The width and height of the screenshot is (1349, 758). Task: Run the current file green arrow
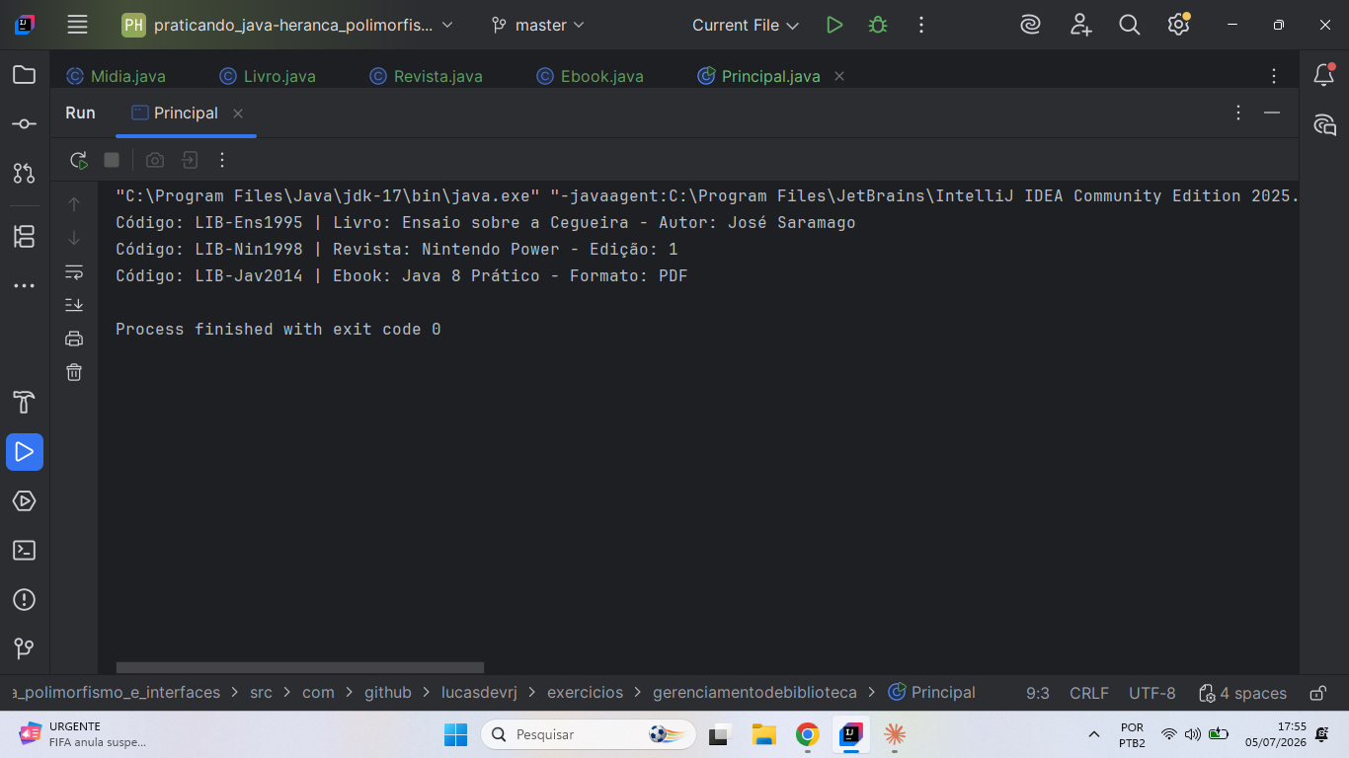[834, 25]
